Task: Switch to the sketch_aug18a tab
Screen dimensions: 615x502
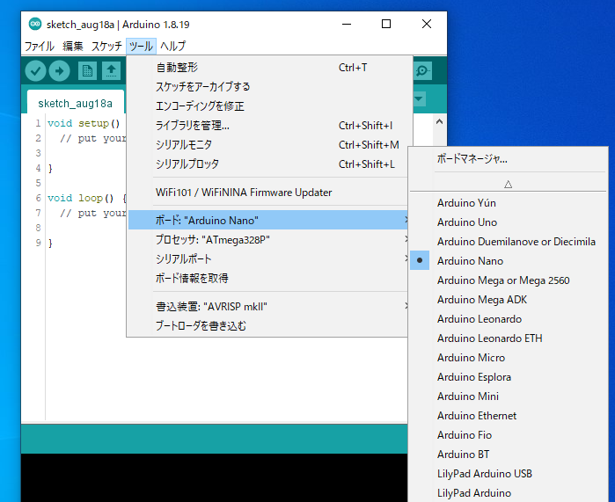Action: [x=75, y=103]
